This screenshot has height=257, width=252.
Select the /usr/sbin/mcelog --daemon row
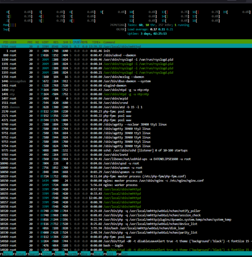[x=126, y=77]
